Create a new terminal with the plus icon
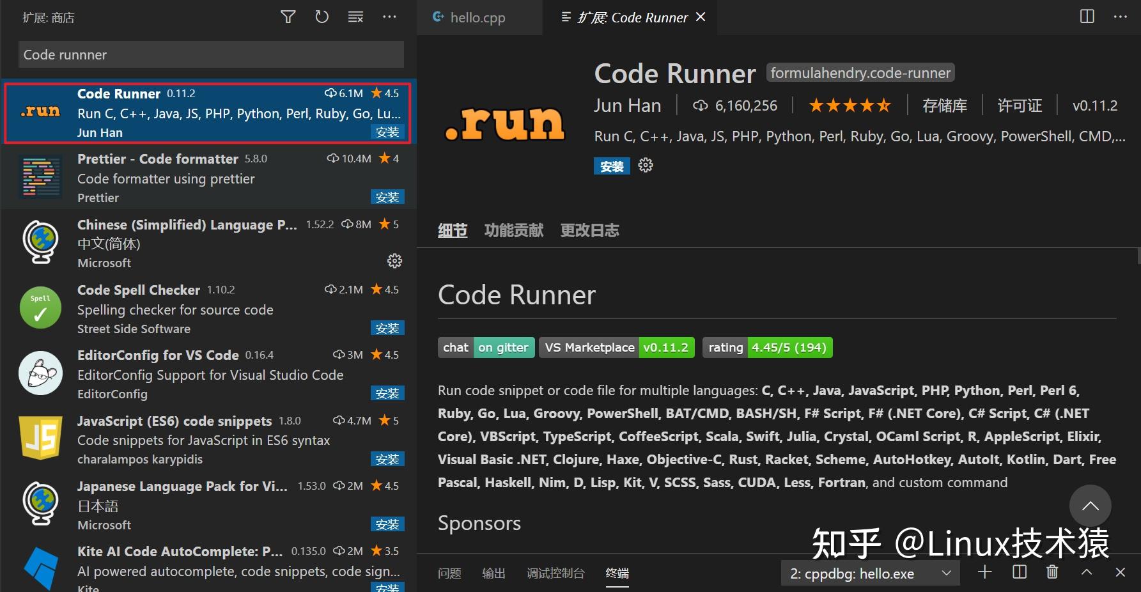Image resolution: width=1141 pixels, height=592 pixels. click(984, 572)
